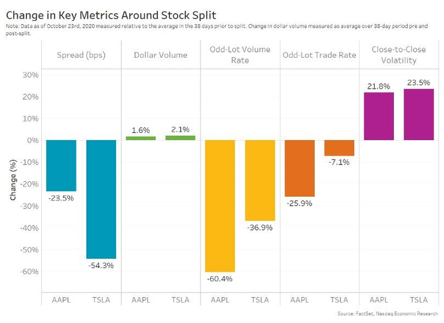Select TSLA Odd-Lot Volume Rate yellow bar
Image resolution: width=444 pixels, height=323 pixels.
(260, 180)
